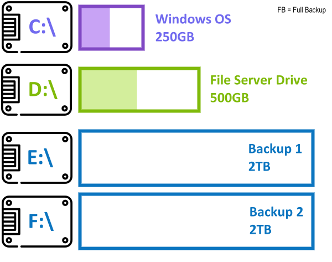Click the "2TB" text under Backup 2
The image size is (332, 262).
click(x=261, y=229)
